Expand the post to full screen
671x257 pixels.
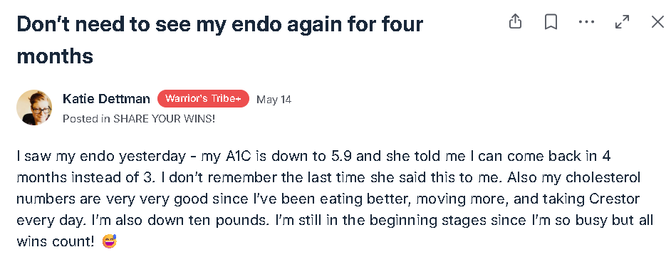click(623, 22)
